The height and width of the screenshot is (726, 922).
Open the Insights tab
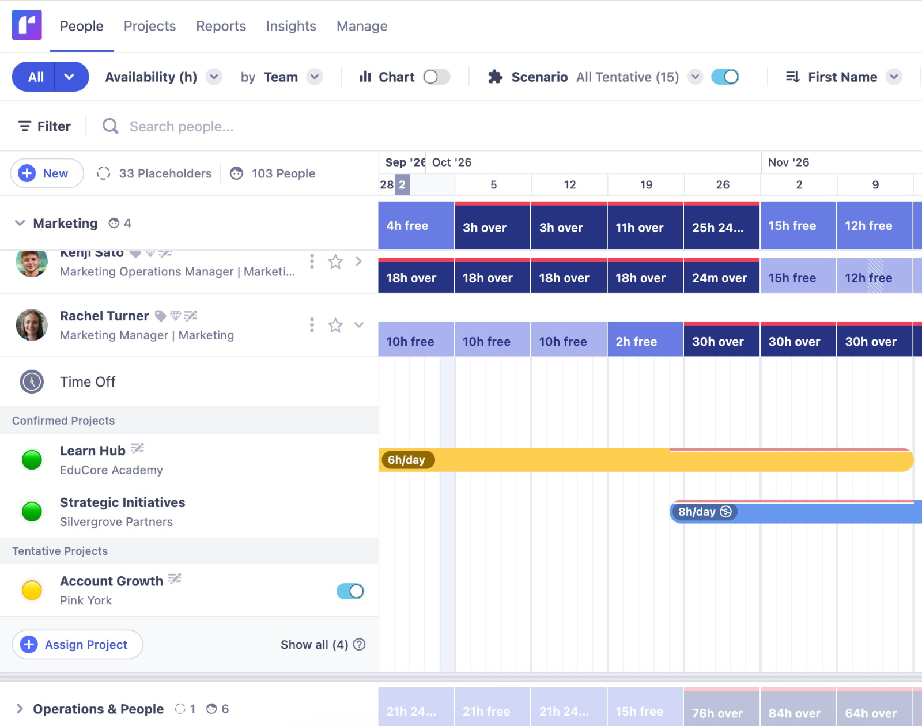[291, 26]
